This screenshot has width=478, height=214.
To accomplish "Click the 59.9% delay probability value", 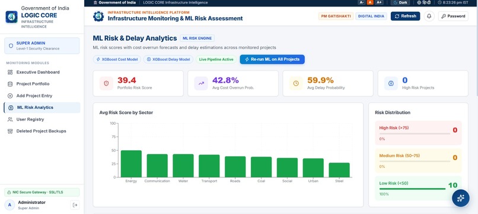I will pos(320,80).
